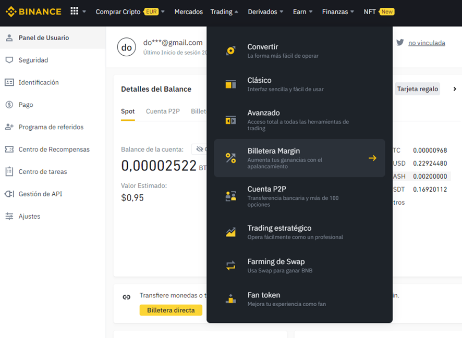Open Centro de tareas in sidebar
Image resolution: width=462 pixels, height=338 pixels.
coord(53,171)
